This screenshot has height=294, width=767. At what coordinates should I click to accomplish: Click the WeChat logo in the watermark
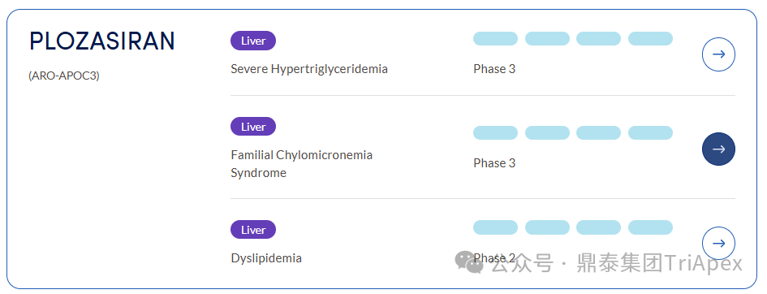tap(469, 262)
